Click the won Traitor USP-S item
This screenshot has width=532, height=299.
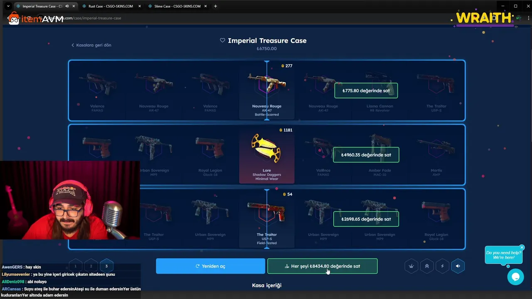tap(267, 219)
